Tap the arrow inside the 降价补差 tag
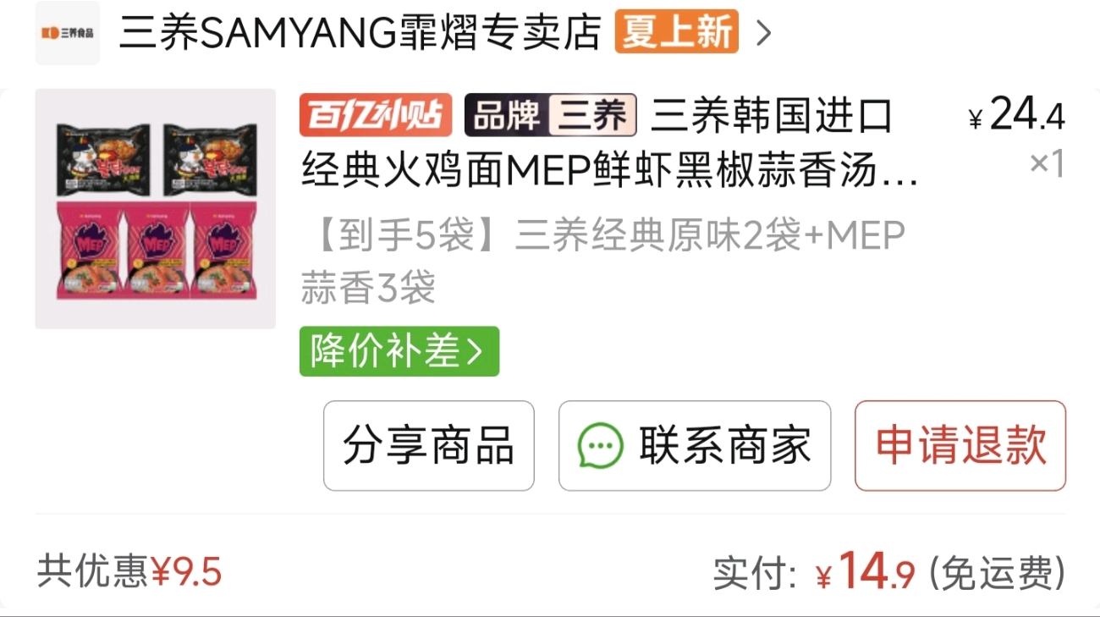1100x617 pixels. point(476,351)
